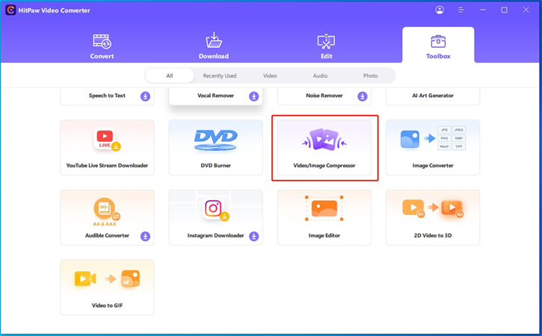The image size is (542, 336).
Task: Click the Noise Remover label
Action: click(x=324, y=96)
